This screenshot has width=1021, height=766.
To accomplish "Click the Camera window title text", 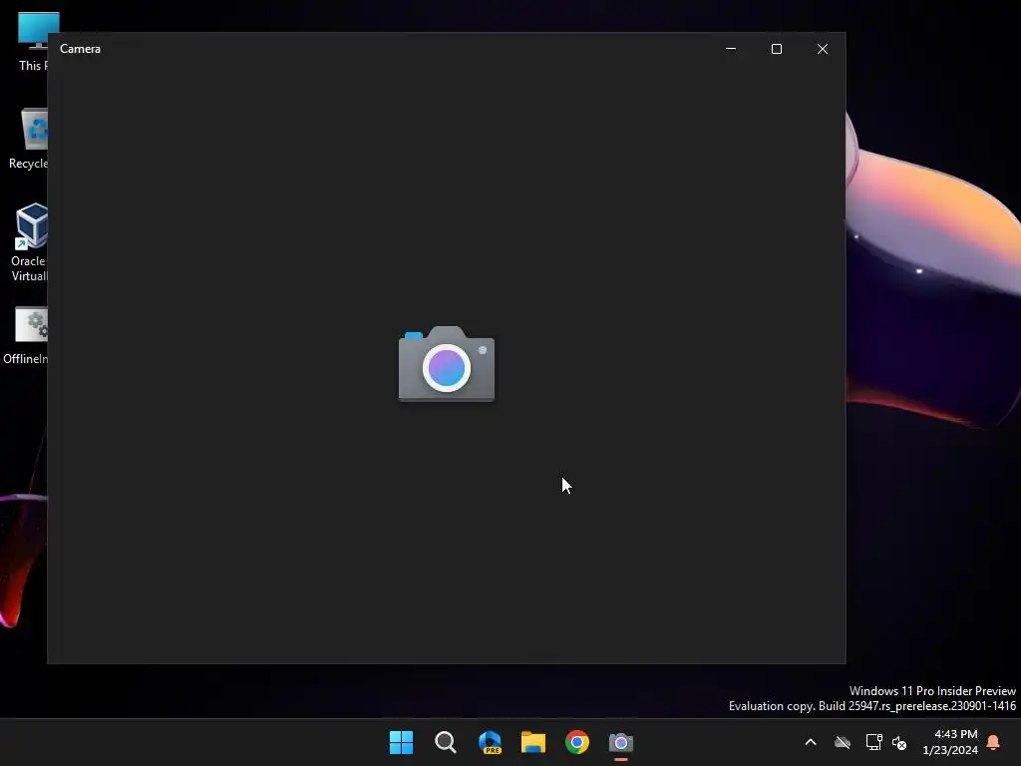I will click(x=80, y=49).
